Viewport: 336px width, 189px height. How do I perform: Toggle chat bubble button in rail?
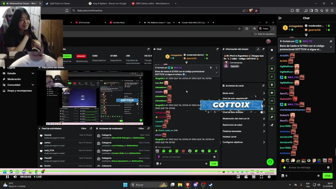[272, 93]
